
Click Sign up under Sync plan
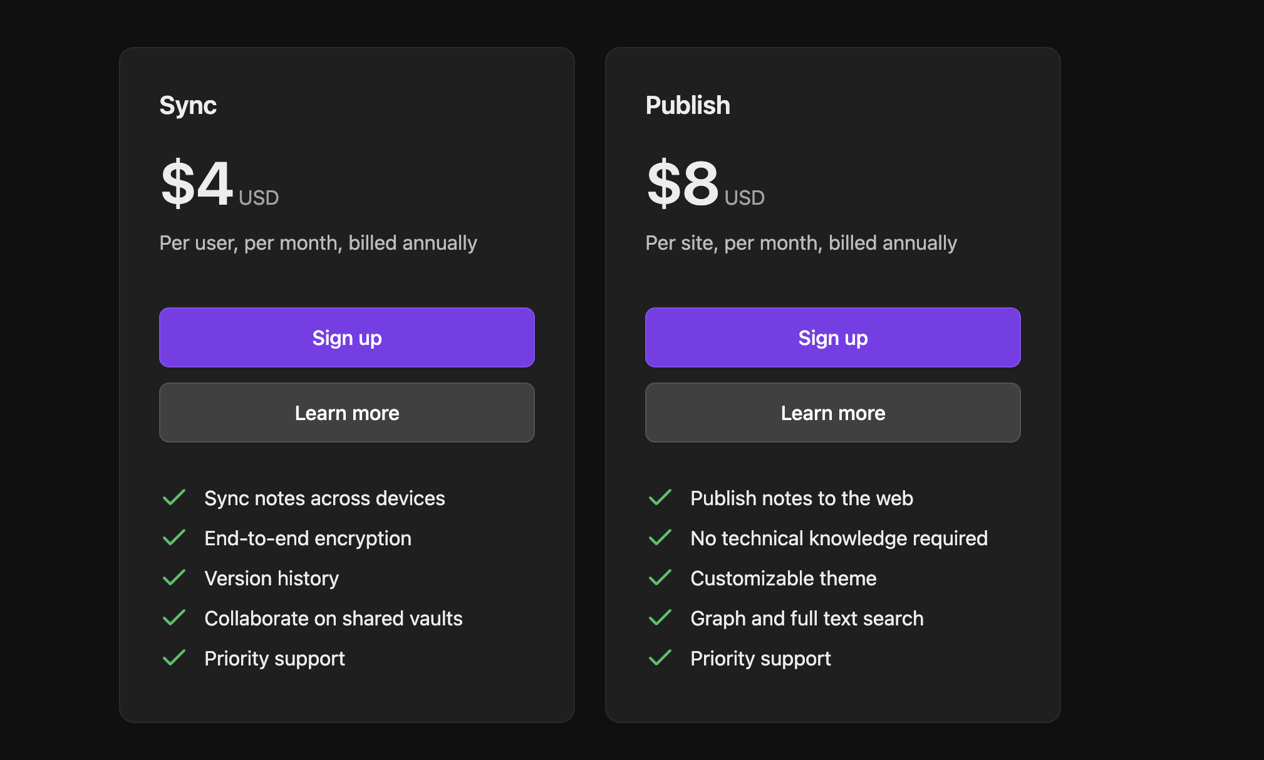[346, 337]
